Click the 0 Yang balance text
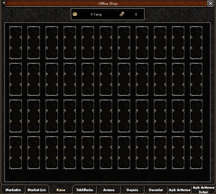The height and width of the screenshot is (194, 216). point(96,15)
